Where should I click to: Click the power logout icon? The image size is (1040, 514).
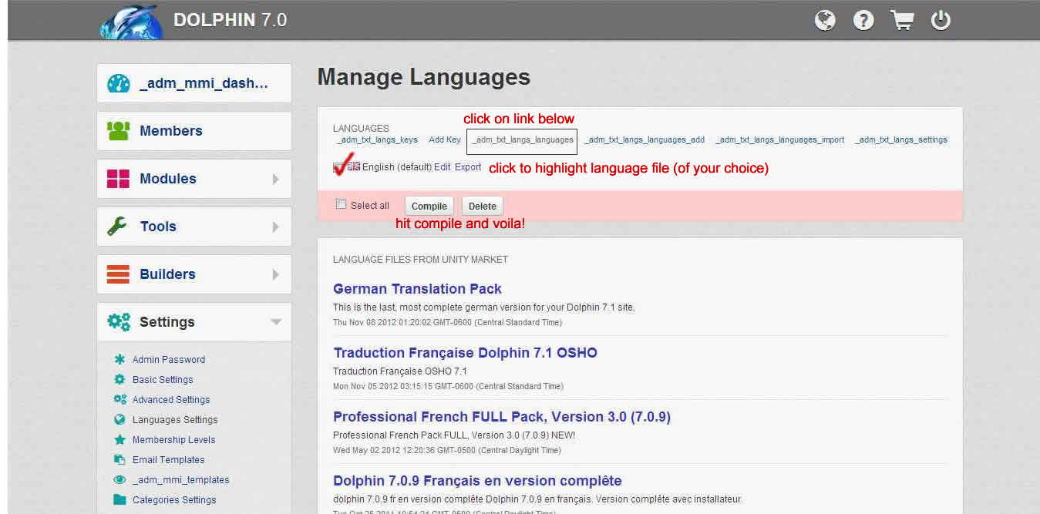tap(941, 21)
